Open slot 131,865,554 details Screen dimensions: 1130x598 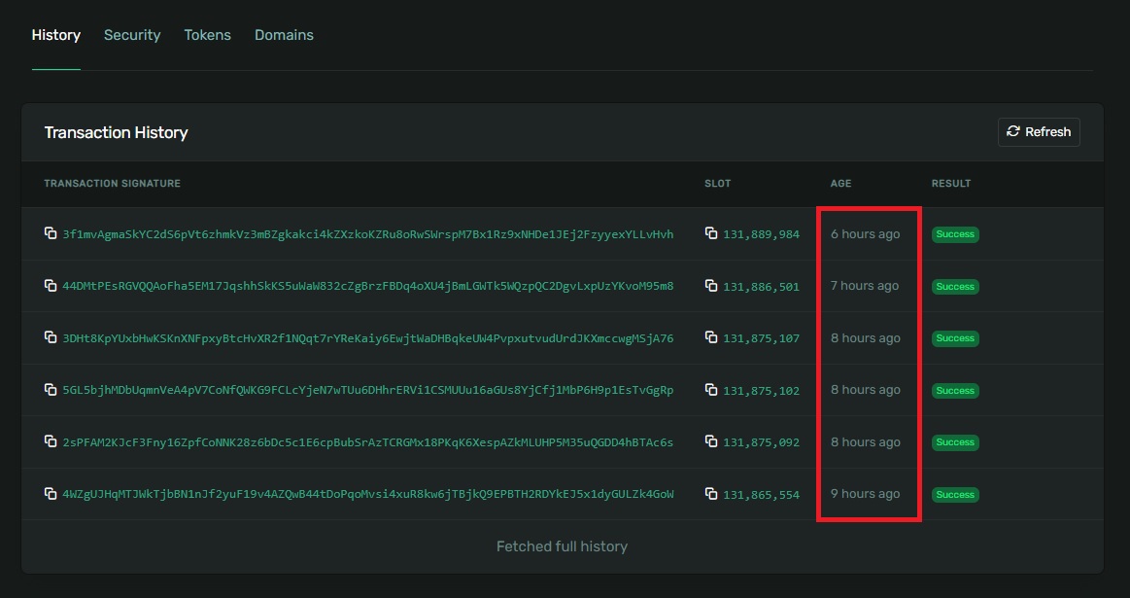(761, 494)
